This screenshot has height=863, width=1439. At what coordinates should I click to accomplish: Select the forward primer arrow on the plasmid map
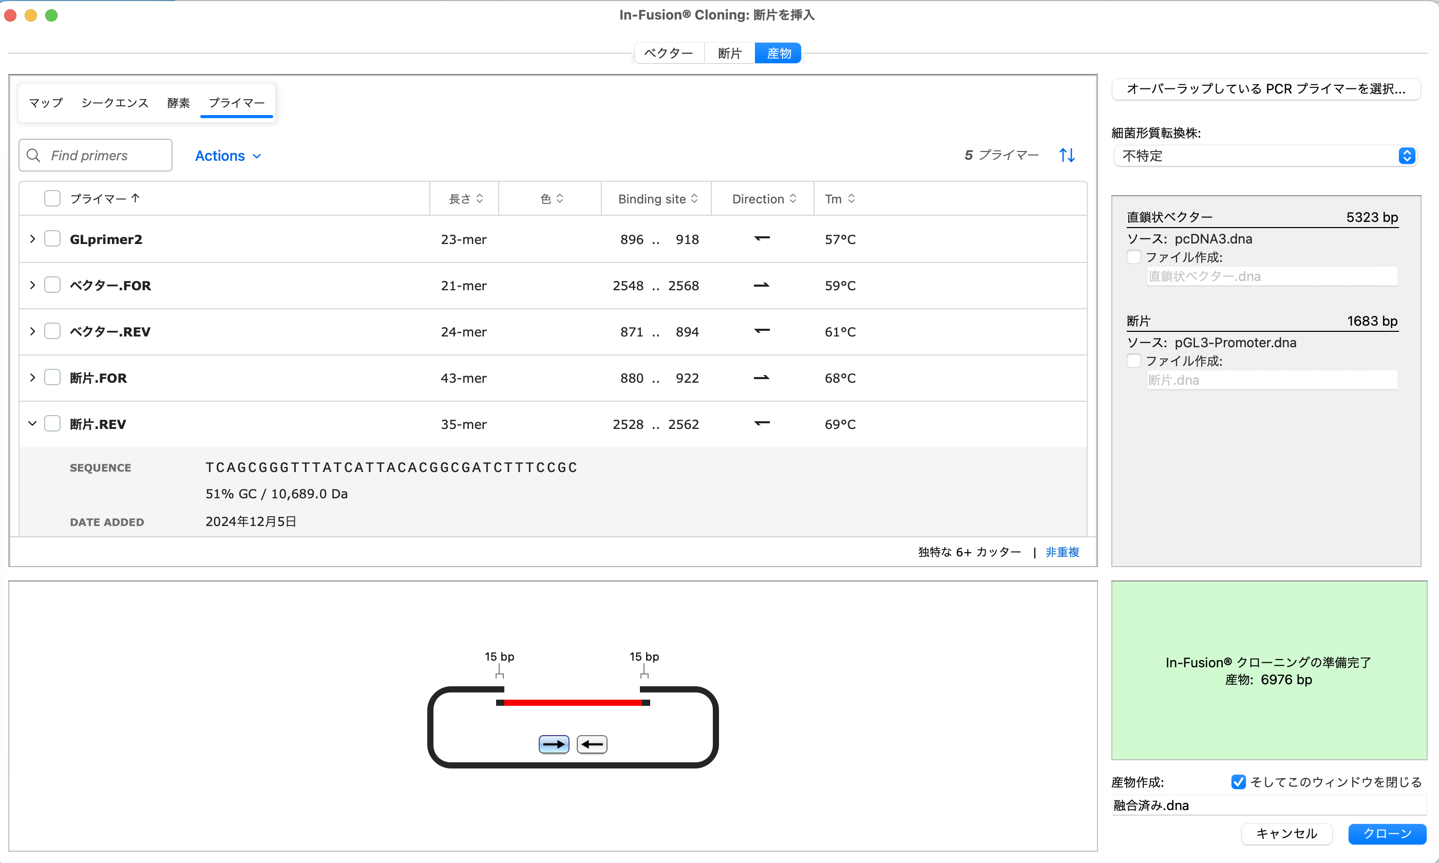[553, 744]
